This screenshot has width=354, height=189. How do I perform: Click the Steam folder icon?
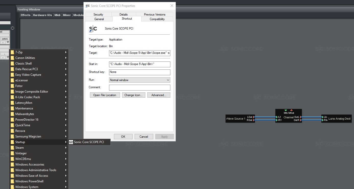pos(12,148)
